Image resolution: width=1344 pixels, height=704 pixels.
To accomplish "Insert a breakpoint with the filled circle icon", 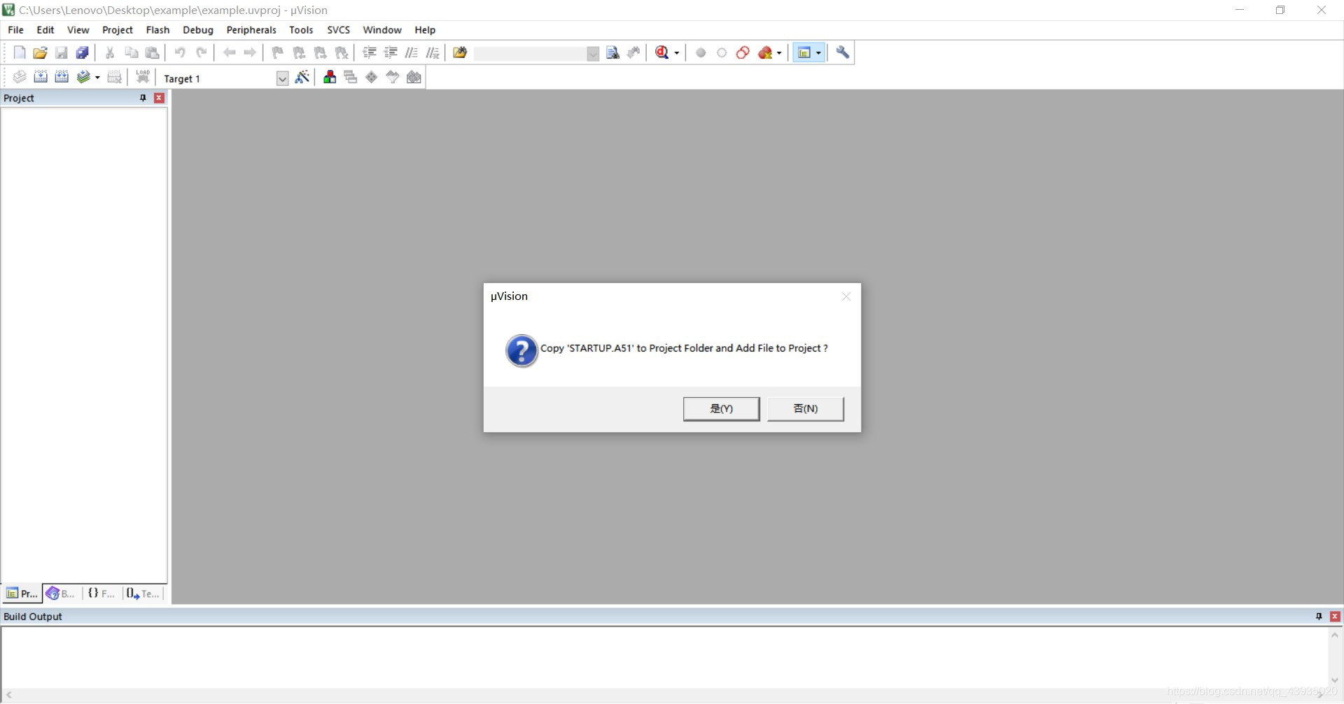I will (x=701, y=52).
